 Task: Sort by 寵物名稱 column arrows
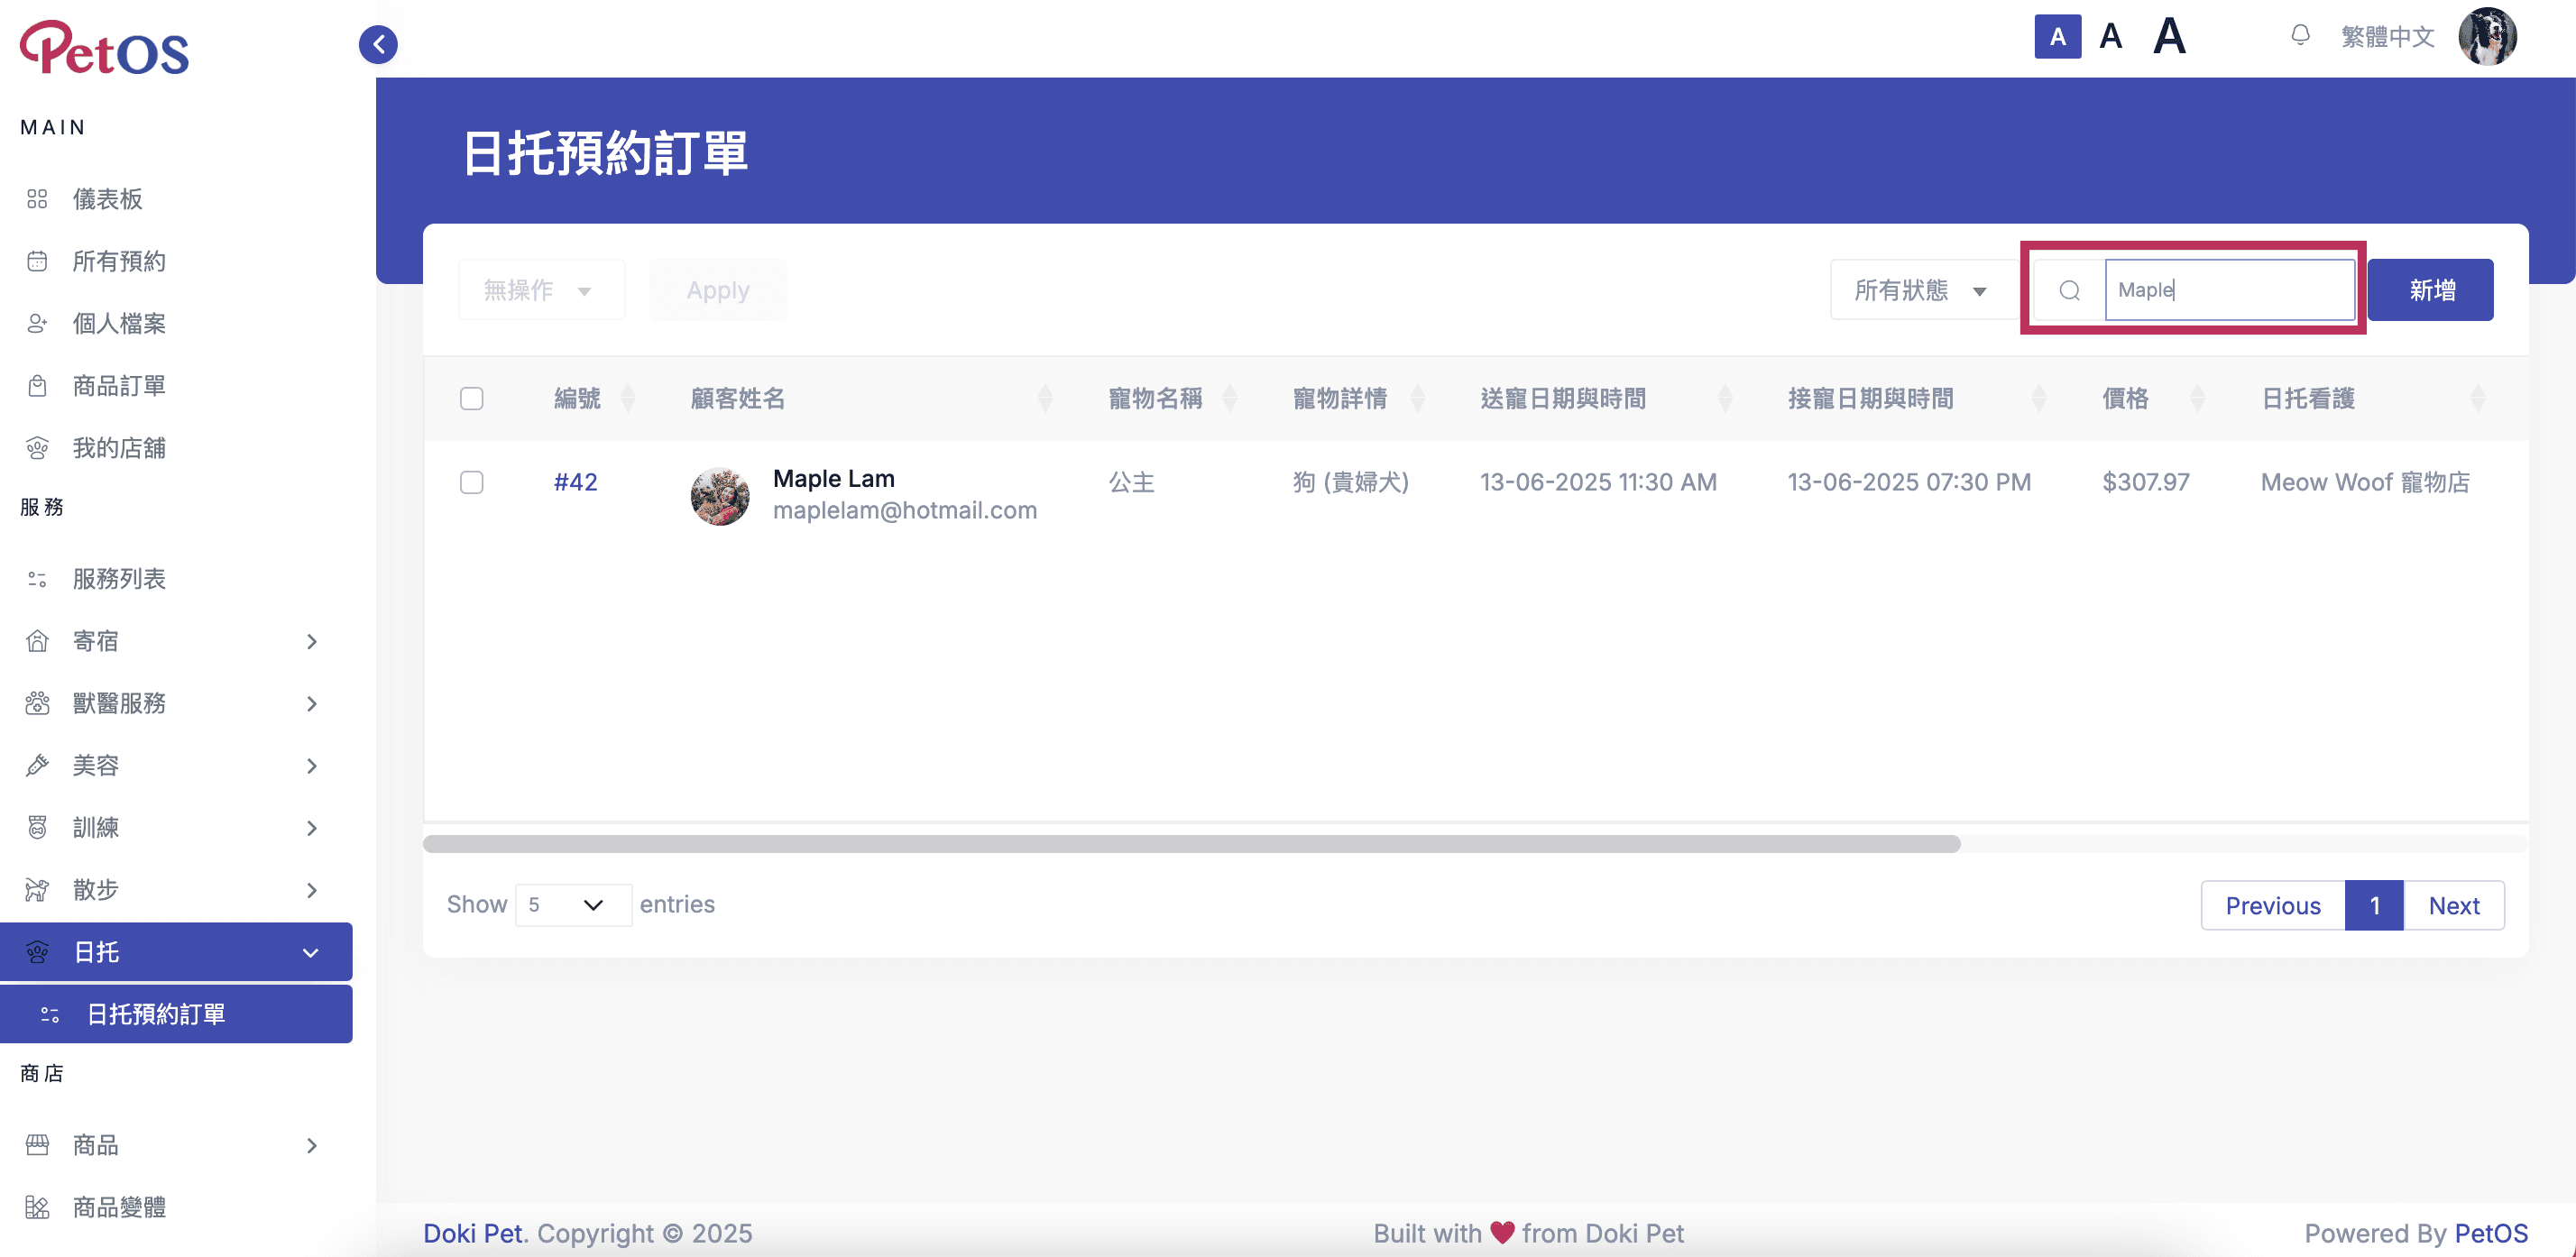1230,398
